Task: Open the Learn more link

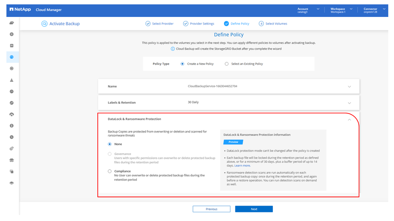Action: pyautogui.click(x=242, y=165)
